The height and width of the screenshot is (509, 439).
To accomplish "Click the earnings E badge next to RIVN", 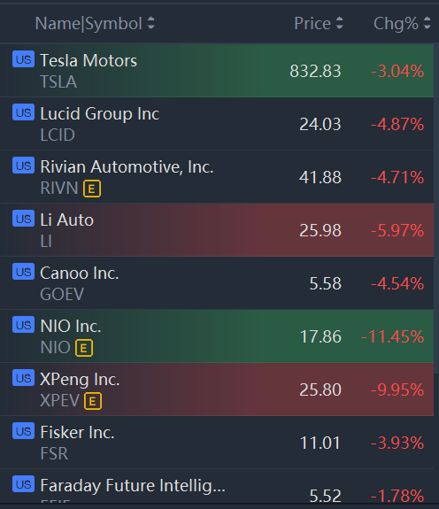I will click(x=92, y=189).
